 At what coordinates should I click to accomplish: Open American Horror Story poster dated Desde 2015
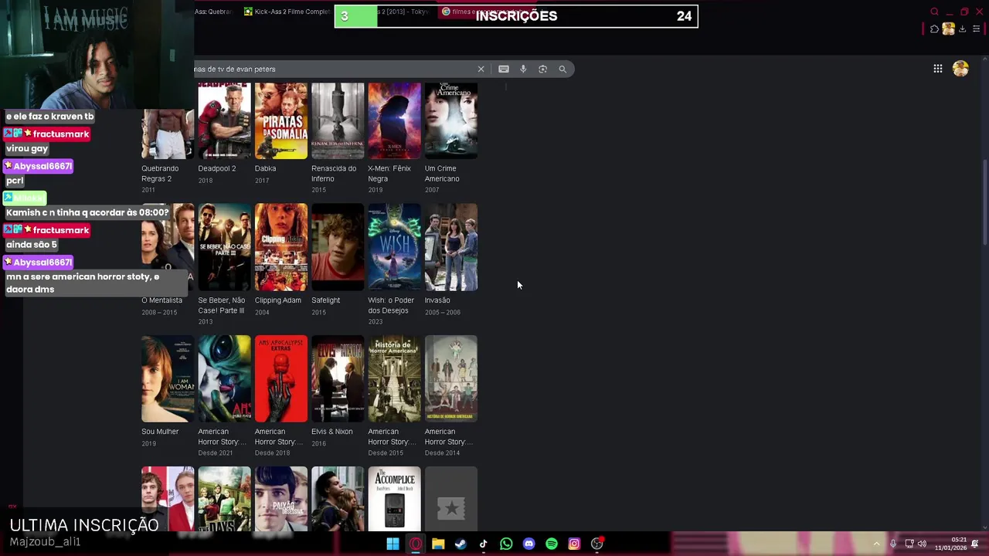394,378
